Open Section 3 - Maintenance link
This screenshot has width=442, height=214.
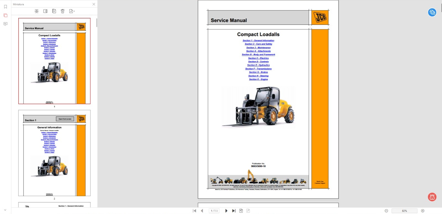click(258, 48)
